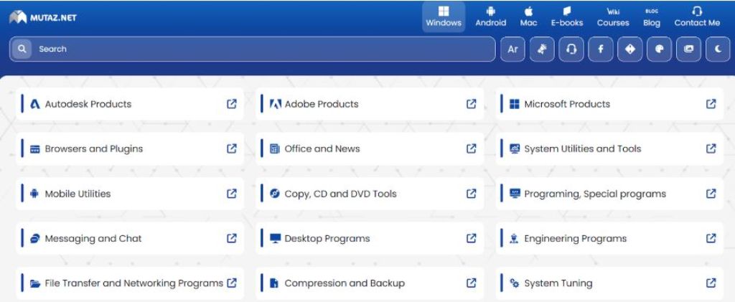Click the diamond-shaped directions icon
Screen dimensions: 735x302
click(629, 49)
